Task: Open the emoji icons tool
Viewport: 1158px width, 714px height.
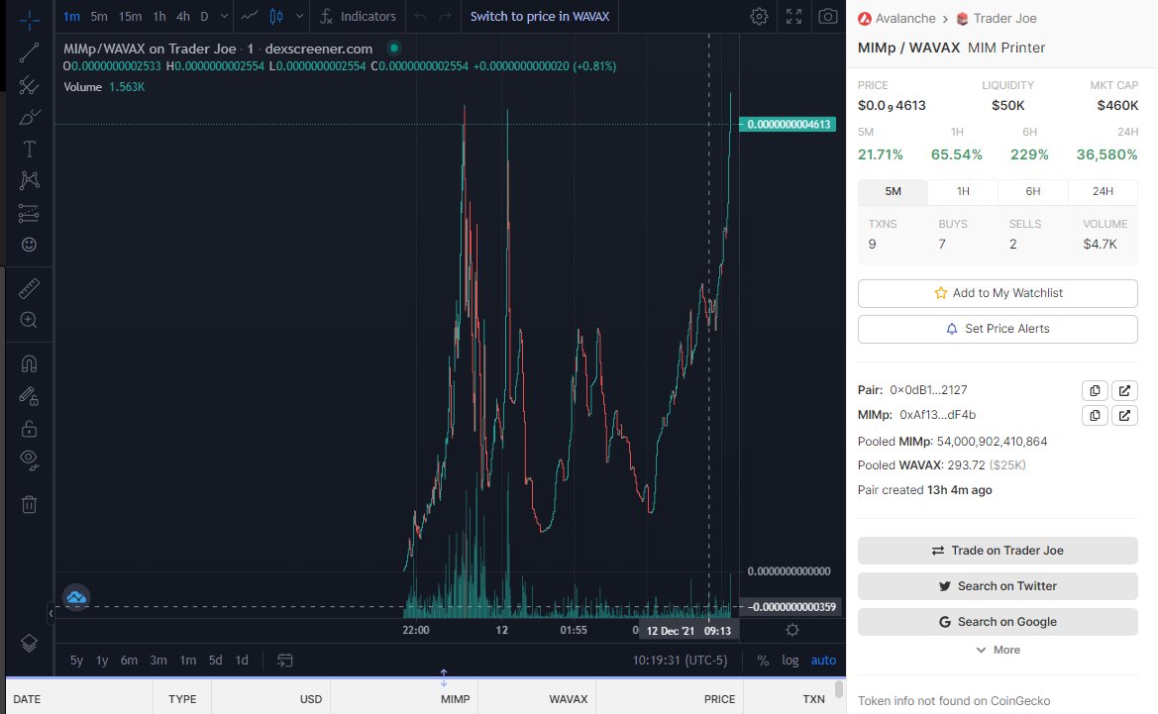Action: tap(29, 245)
